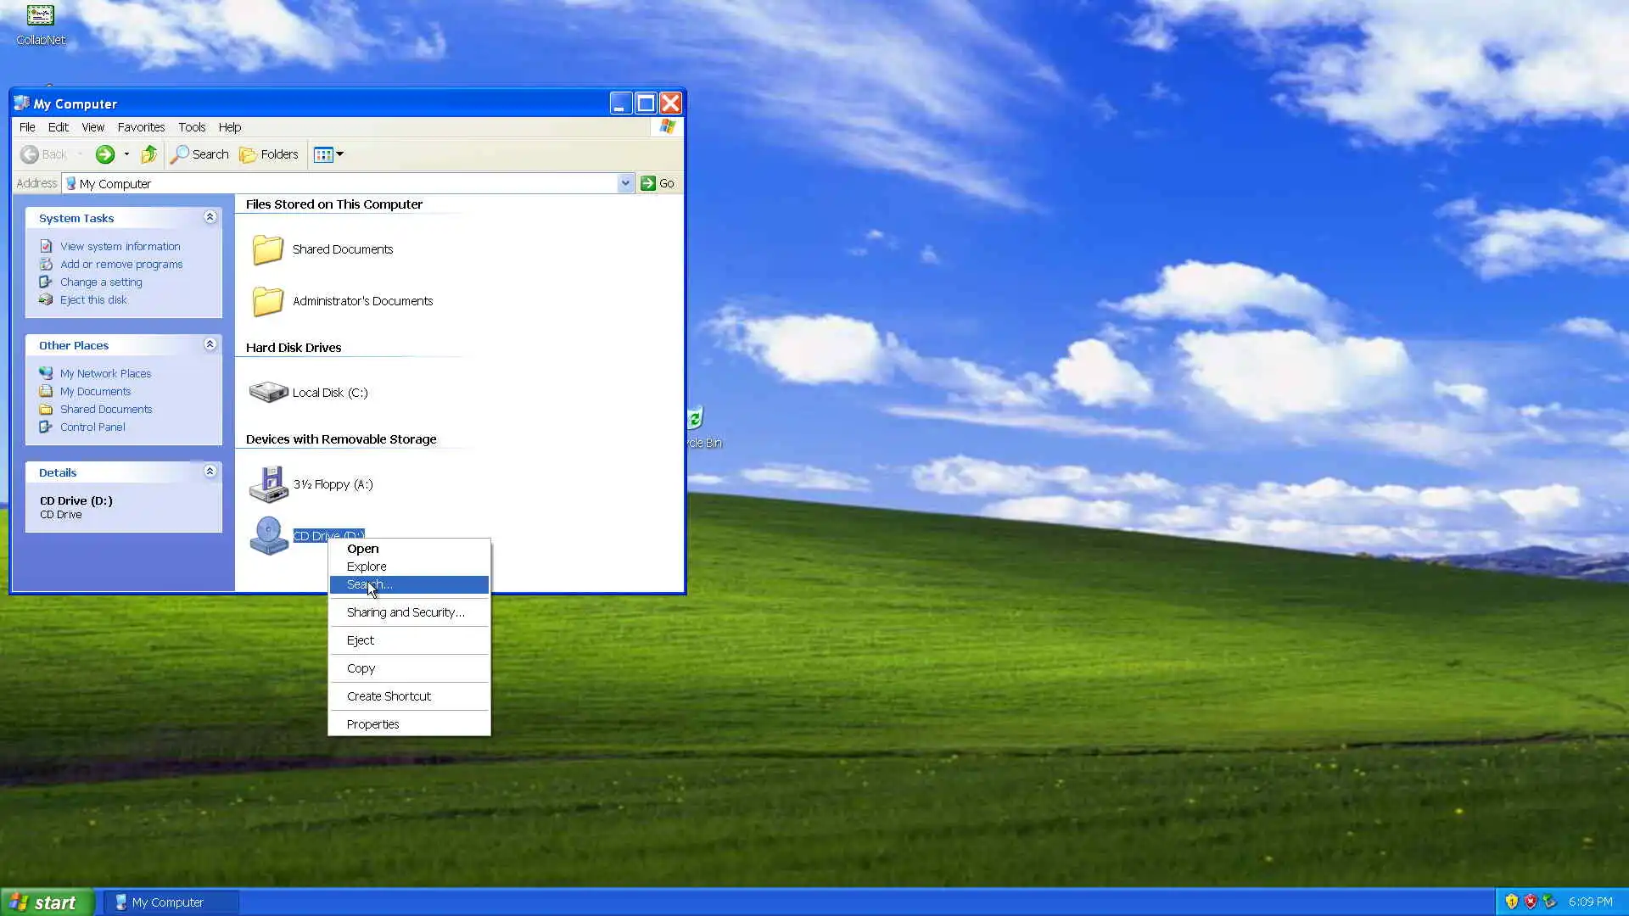
Task: Open the Shared Documents folder icon
Action: click(268, 249)
